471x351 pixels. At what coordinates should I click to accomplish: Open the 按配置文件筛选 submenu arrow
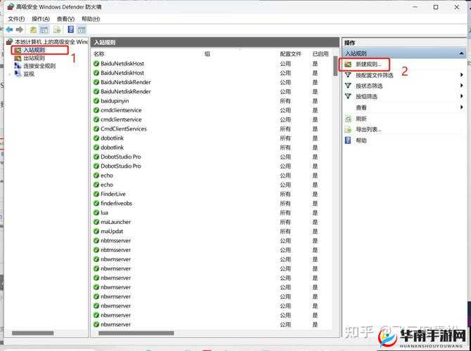click(x=461, y=75)
